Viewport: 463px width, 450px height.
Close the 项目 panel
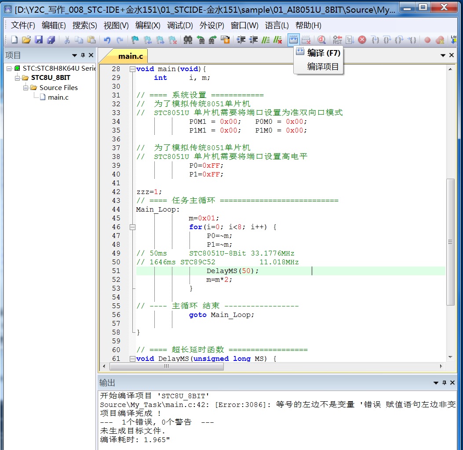point(91,55)
